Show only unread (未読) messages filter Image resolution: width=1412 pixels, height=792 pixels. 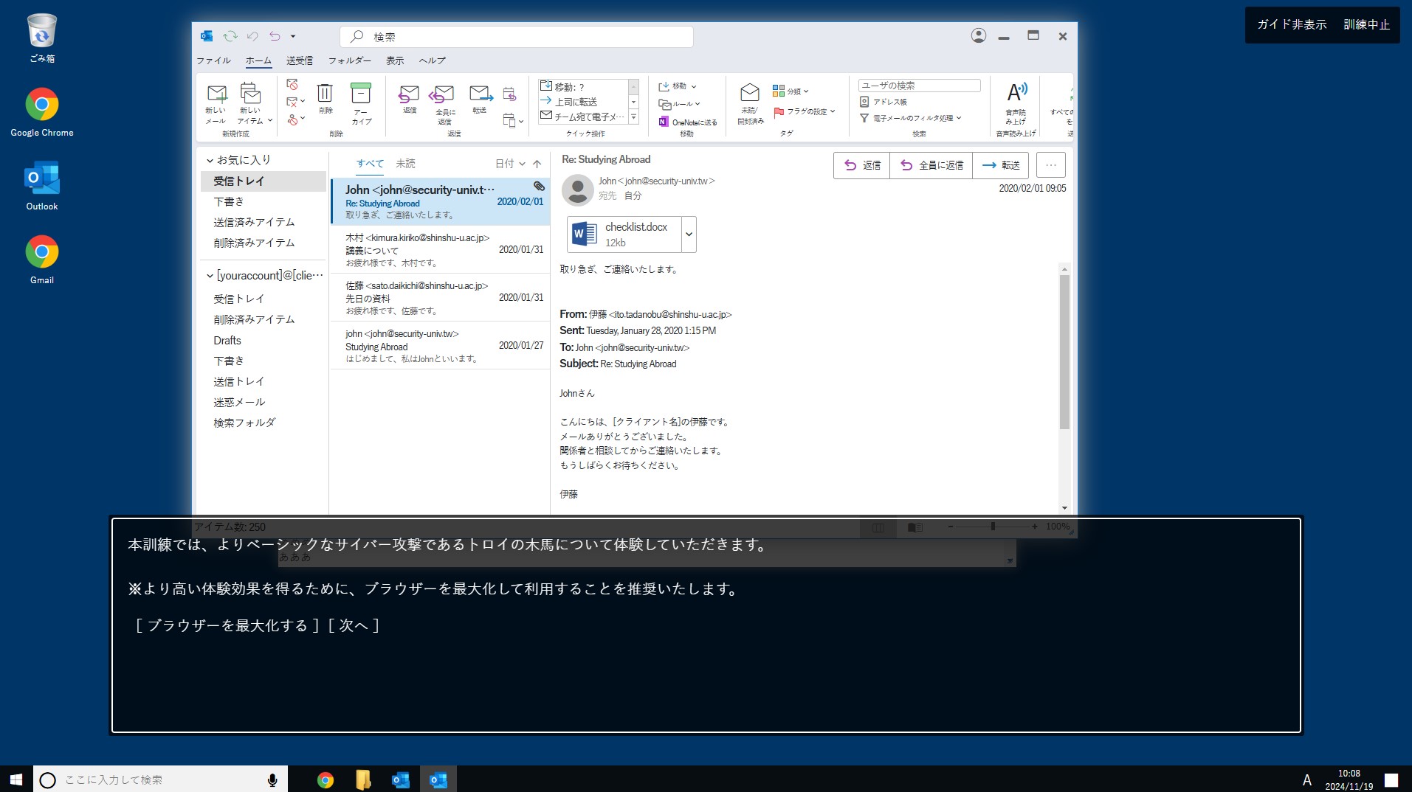tap(405, 163)
